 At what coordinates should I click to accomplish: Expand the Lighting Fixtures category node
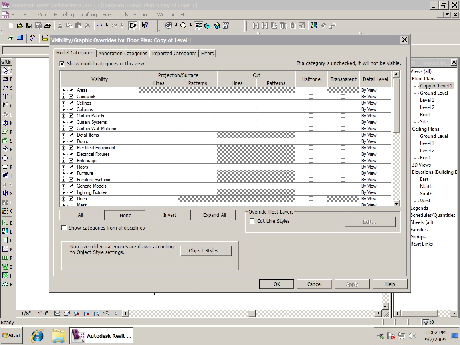tap(64, 192)
